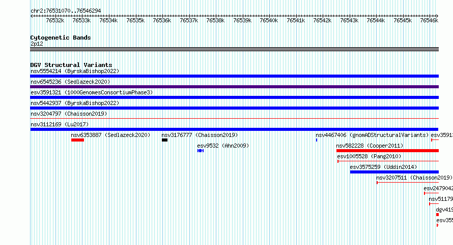Click the thick red nsv582228 bar
The image size is (453, 245).
[387, 151]
